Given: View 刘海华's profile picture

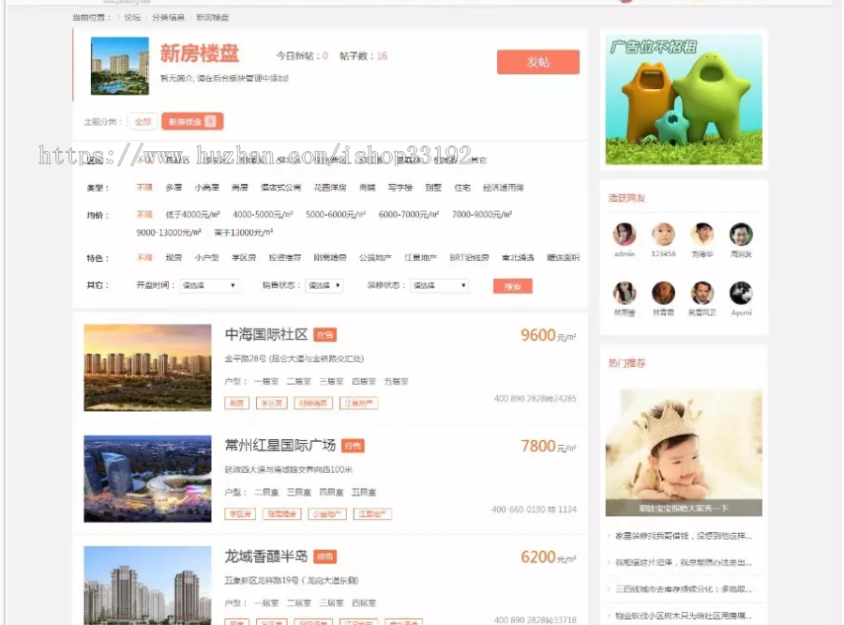Looking at the screenshot, I should [x=701, y=236].
